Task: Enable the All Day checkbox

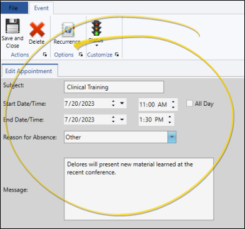Action: pos(189,103)
